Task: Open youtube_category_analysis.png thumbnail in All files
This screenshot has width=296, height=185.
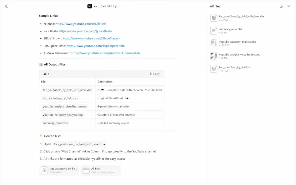Action: (x=214, y=43)
